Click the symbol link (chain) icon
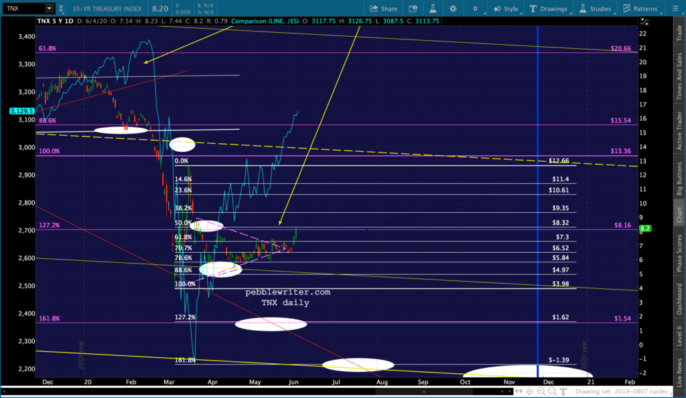 pos(61,8)
